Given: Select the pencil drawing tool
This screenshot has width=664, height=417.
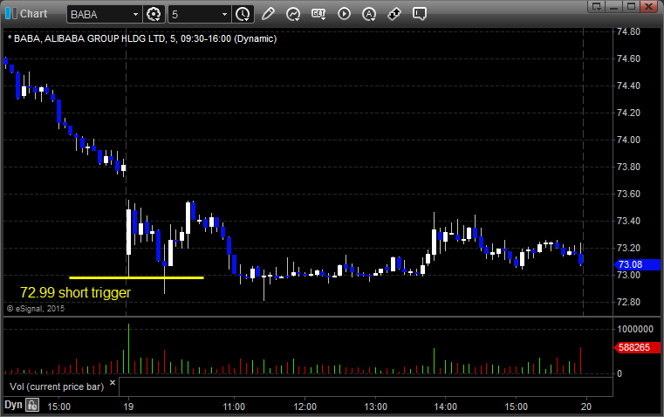Looking at the screenshot, I should tap(268, 14).
